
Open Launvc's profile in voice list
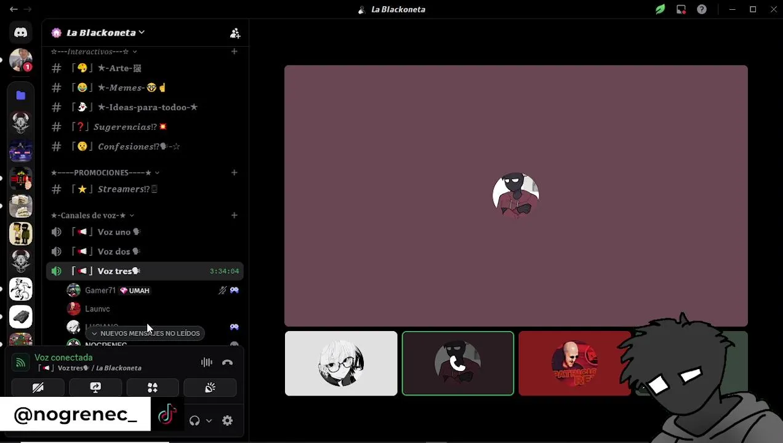(153, 309)
